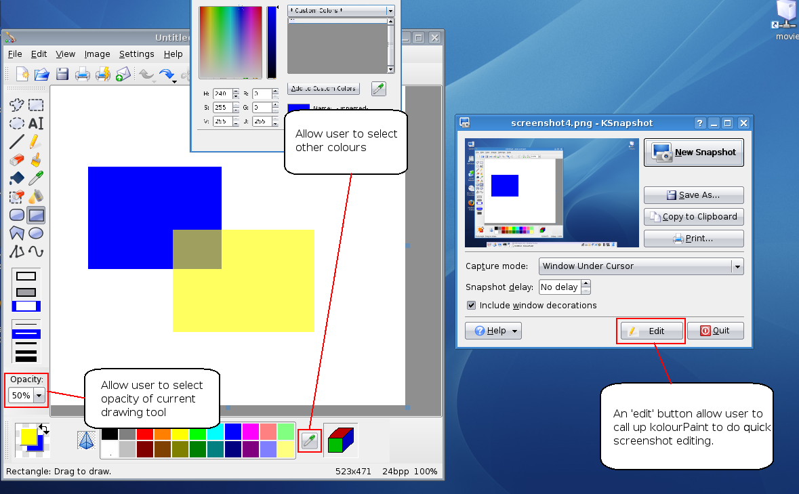Open the Image menu
This screenshot has width=799, height=494.
coord(97,54)
